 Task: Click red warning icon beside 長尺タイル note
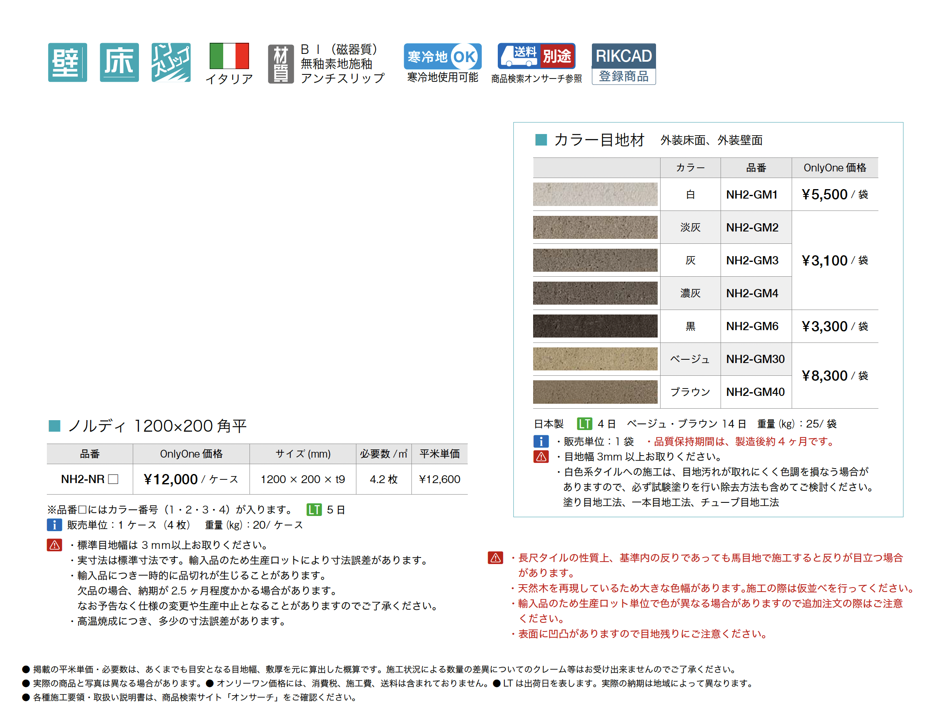[x=495, y=558]
